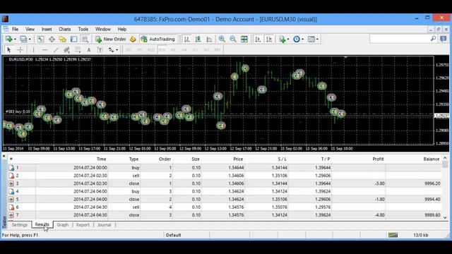This screenshot has width=452, height=254.
Task: Show the Terminal window icon
Action: [73, 40]
